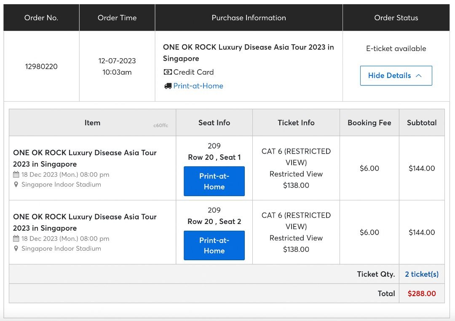
Task: Click calendar icon for Seat 2 ticket
Action: (x=16, y=239)
